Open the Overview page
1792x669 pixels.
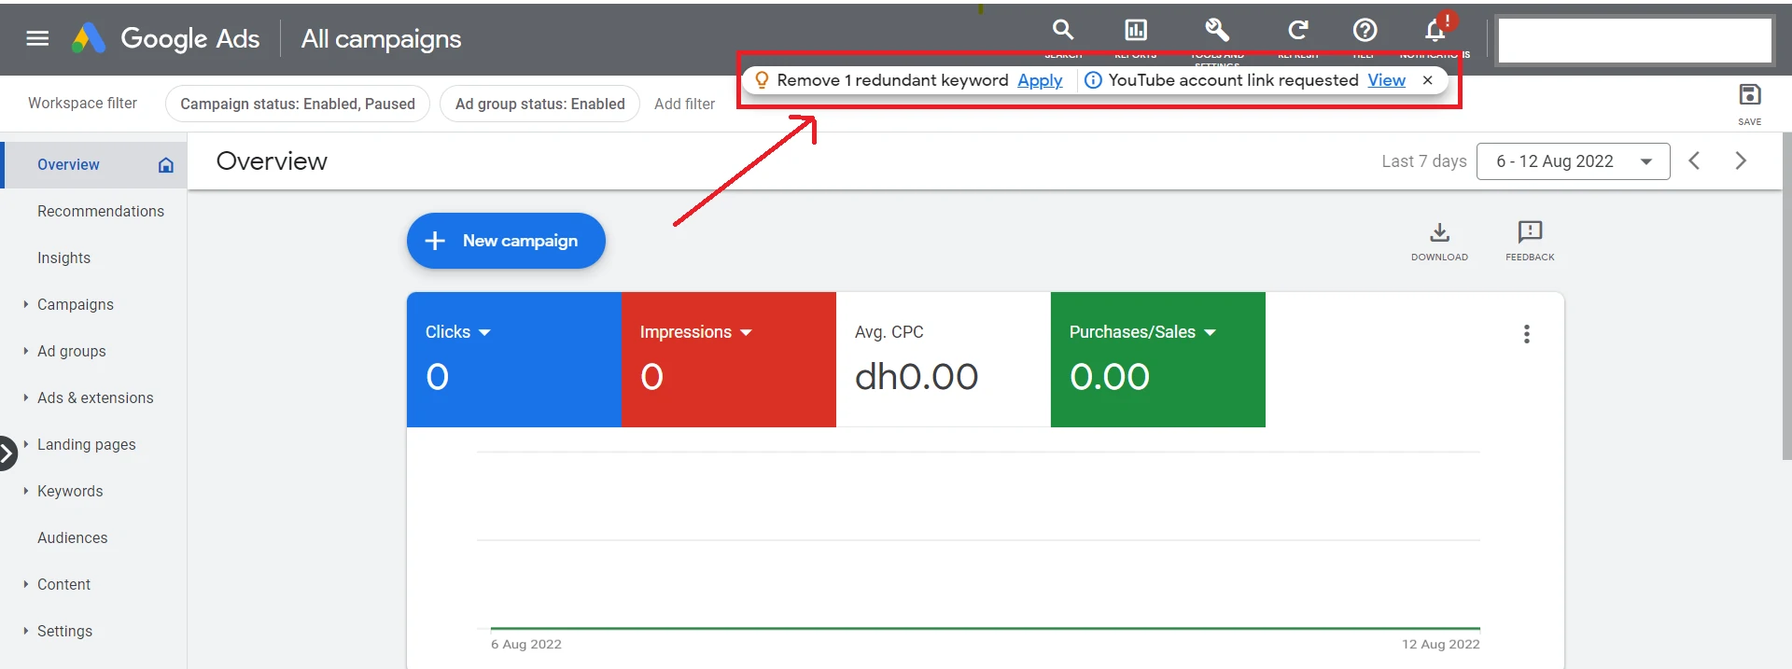tap(68, 165)
